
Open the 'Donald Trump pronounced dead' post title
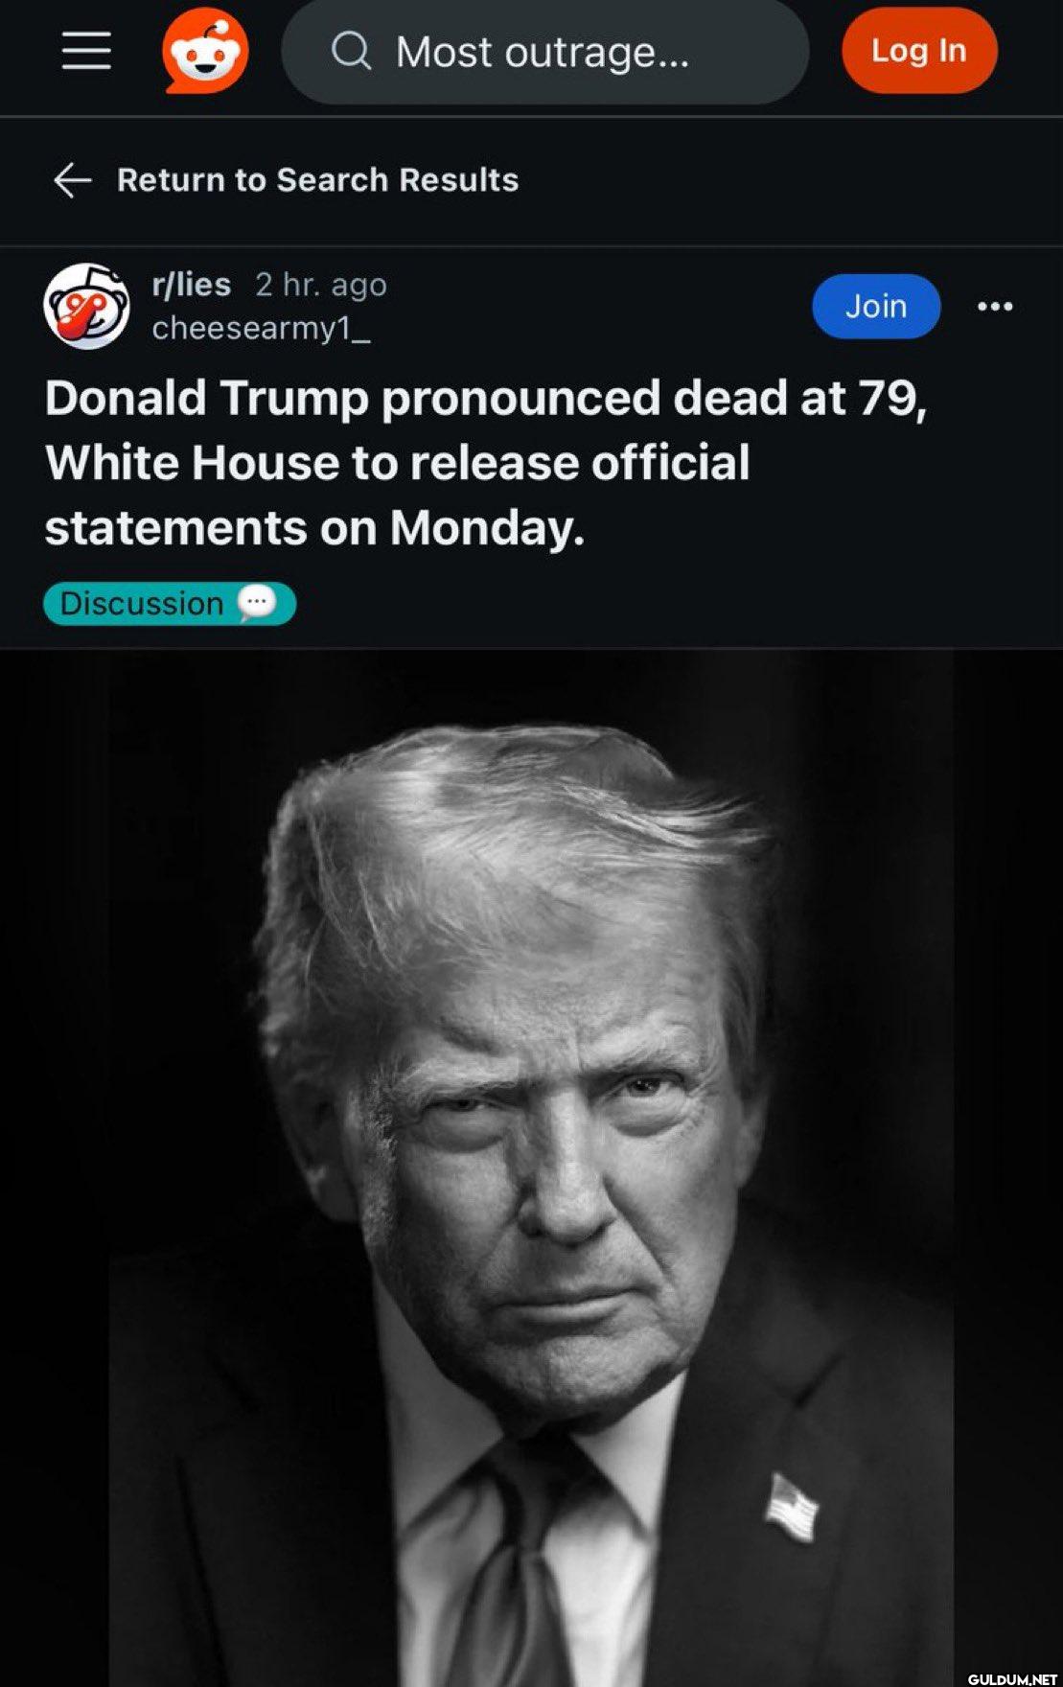point(485,462)
